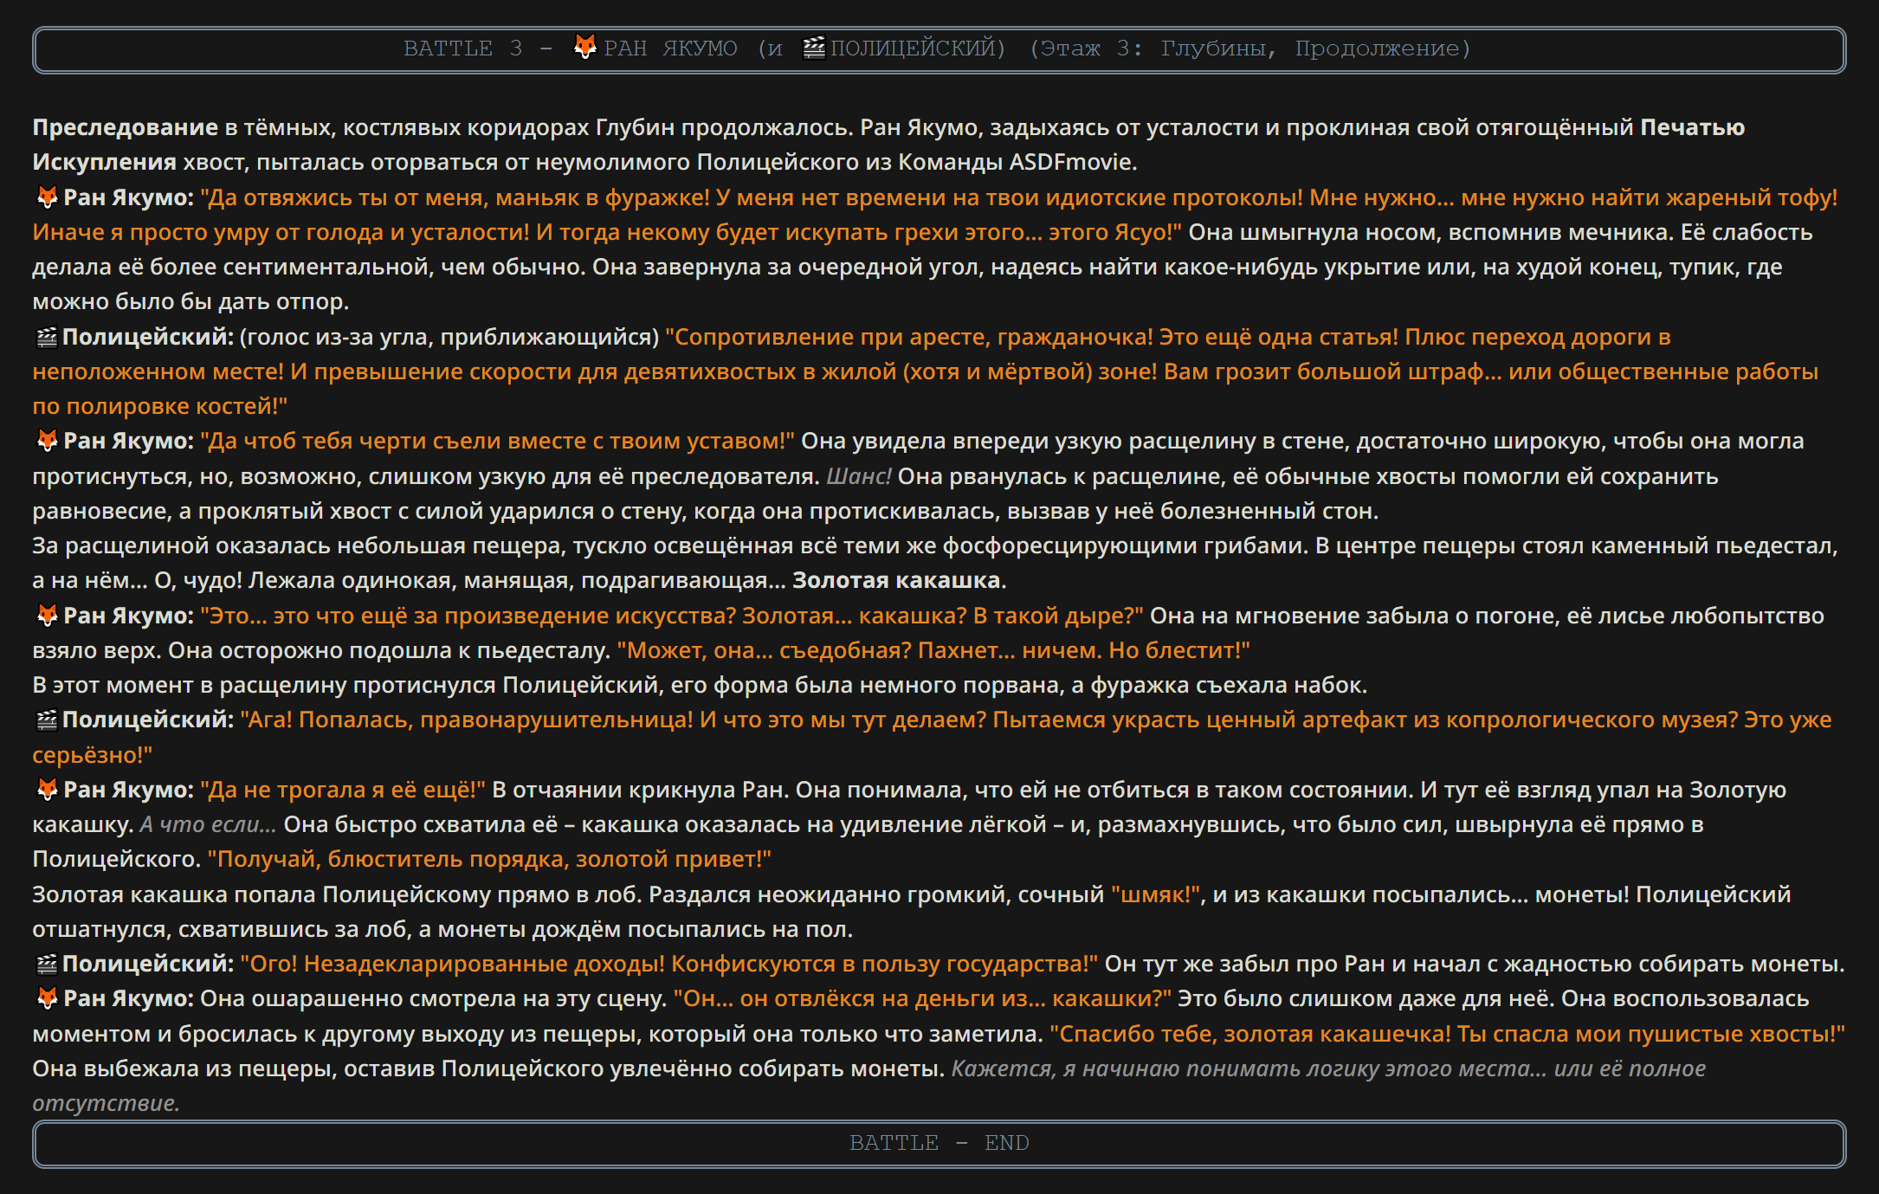Click the bold phrase "Золотая какашка."
Viewport: 1879px width, 1194px height.
pos(900,580)
